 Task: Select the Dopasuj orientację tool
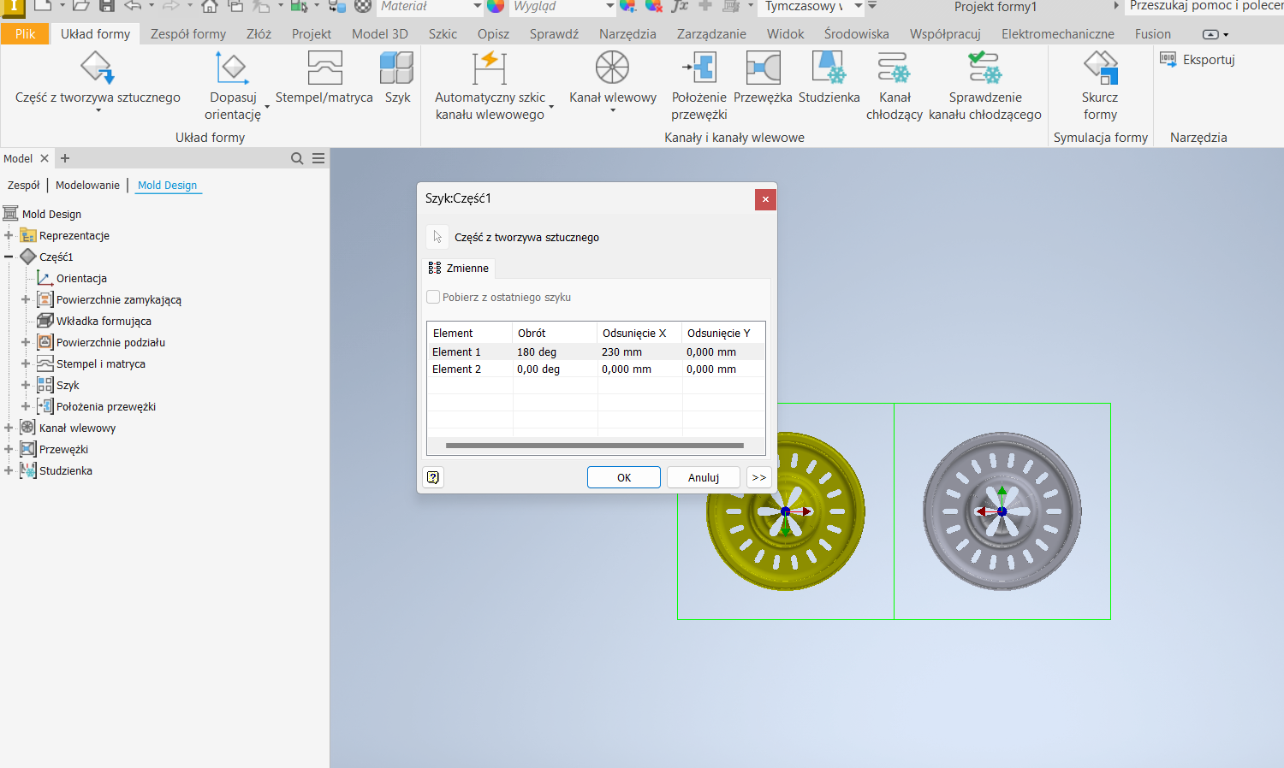click(x=233, y=86)
